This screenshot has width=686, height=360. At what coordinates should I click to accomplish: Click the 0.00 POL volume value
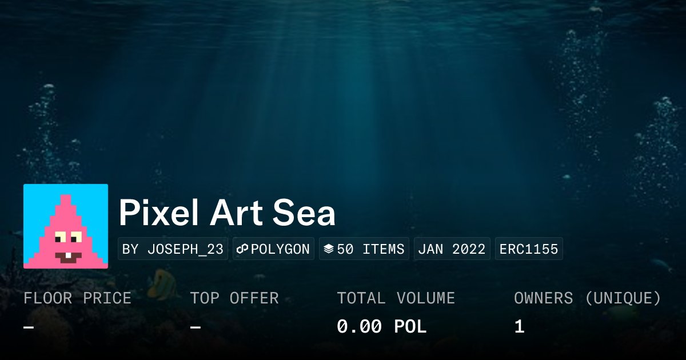tap(381, 327)
